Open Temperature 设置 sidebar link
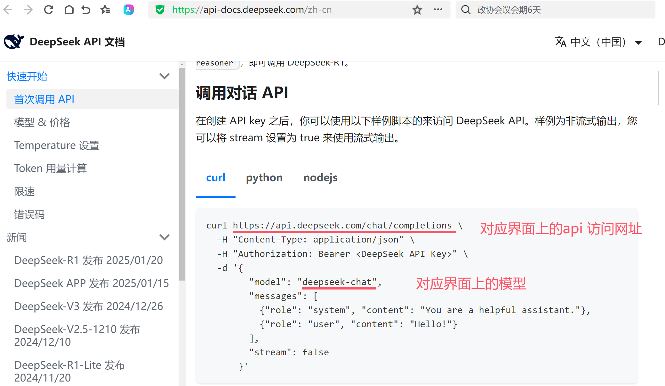Viewport: 665px width, 386px height. [x=57, y=145]
